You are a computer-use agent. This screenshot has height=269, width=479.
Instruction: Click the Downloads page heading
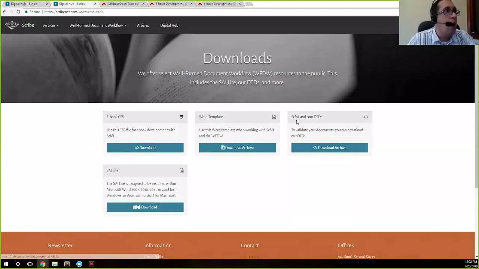click(x=237, y=58)
